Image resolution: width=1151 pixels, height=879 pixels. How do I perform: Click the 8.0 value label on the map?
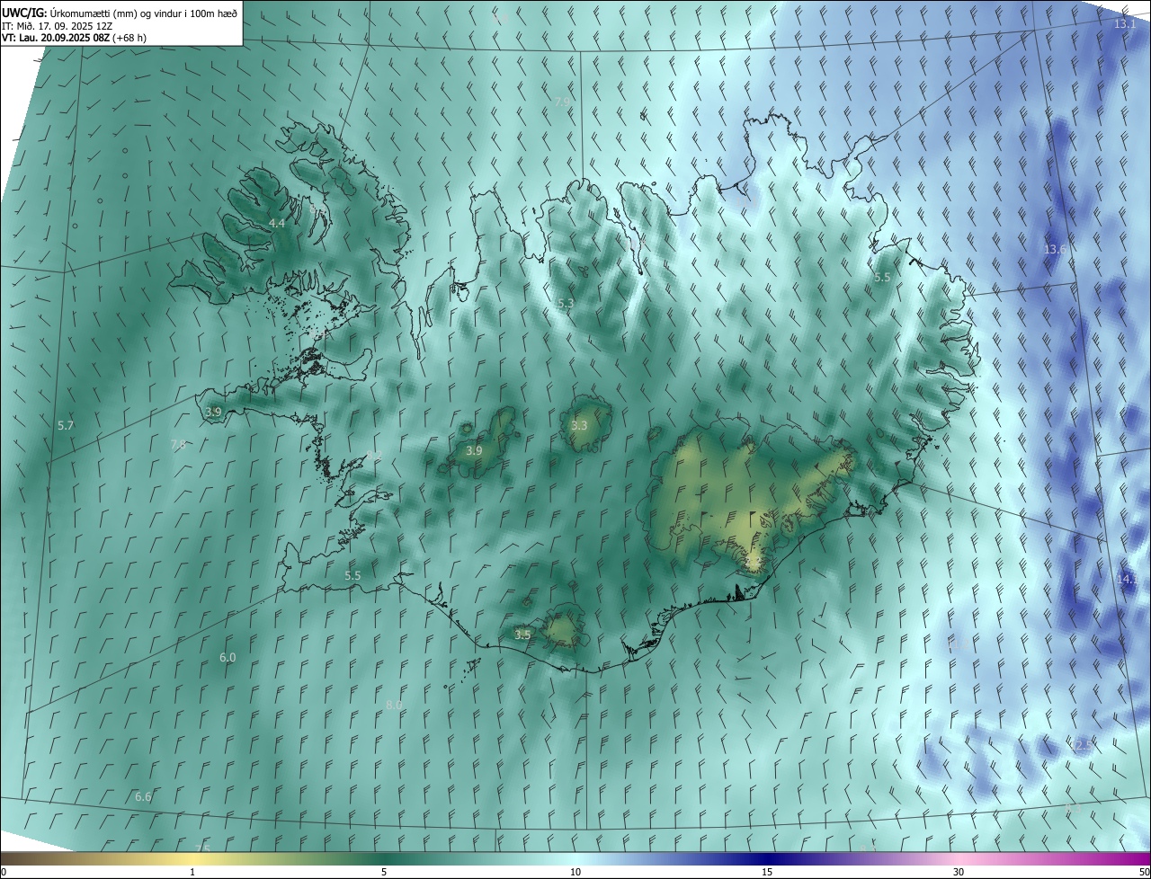394,705
